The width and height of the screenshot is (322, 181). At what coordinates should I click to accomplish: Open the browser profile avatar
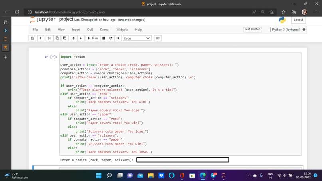point(304,12)
